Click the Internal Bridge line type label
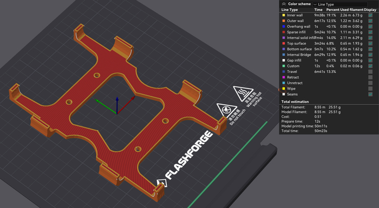Image resolution: width=379 pixels, height=208 pixels. tap(299, 55)
